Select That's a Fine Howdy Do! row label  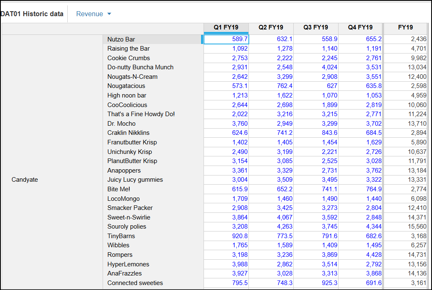click(x=153, y=114)
